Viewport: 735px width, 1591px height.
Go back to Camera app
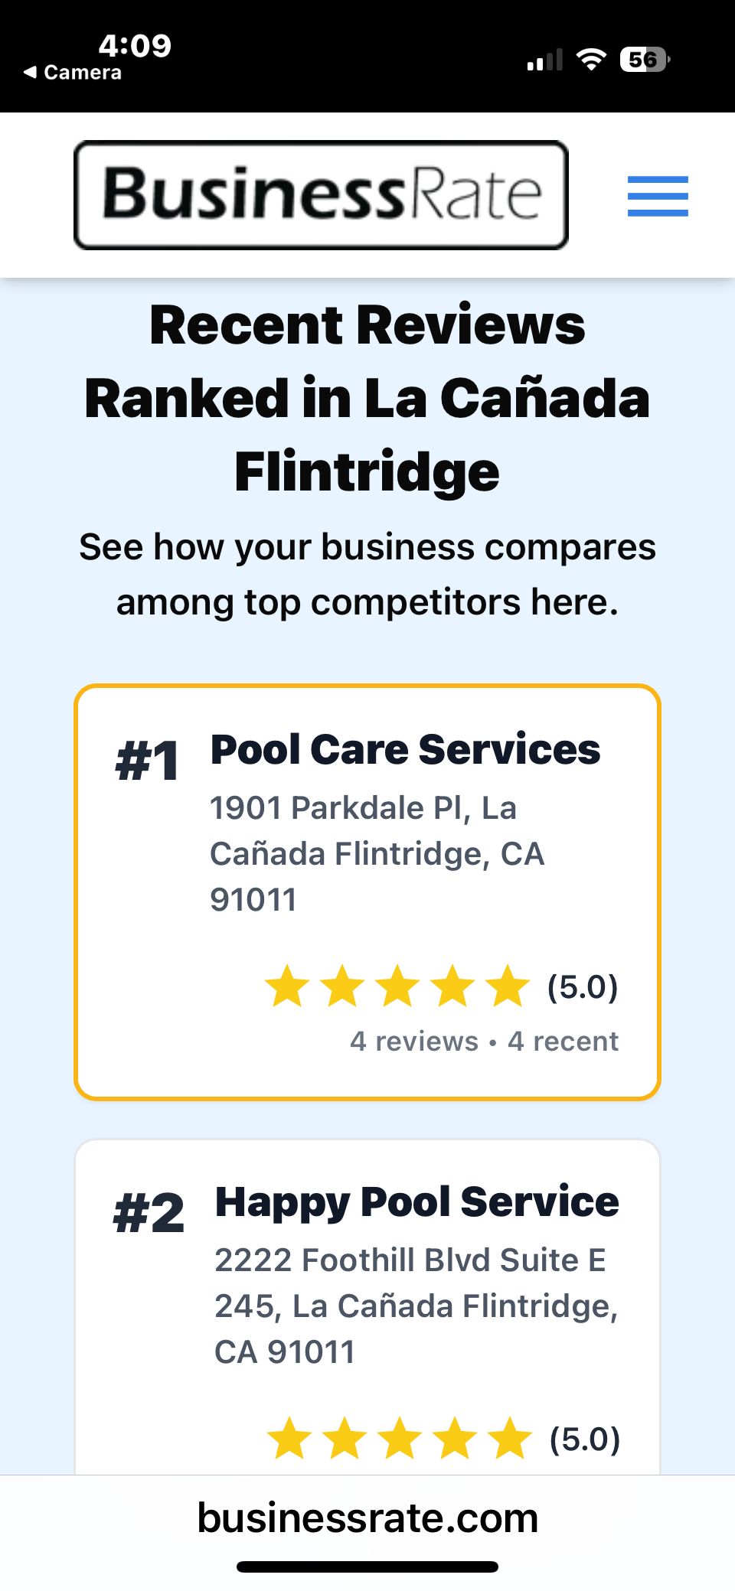(73, 73)
